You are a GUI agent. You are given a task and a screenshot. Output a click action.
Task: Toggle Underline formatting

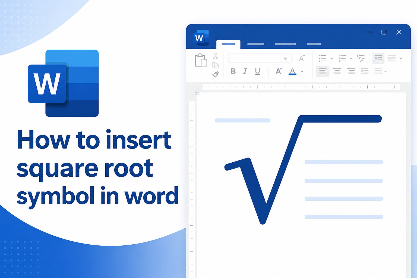coord(258,71)
